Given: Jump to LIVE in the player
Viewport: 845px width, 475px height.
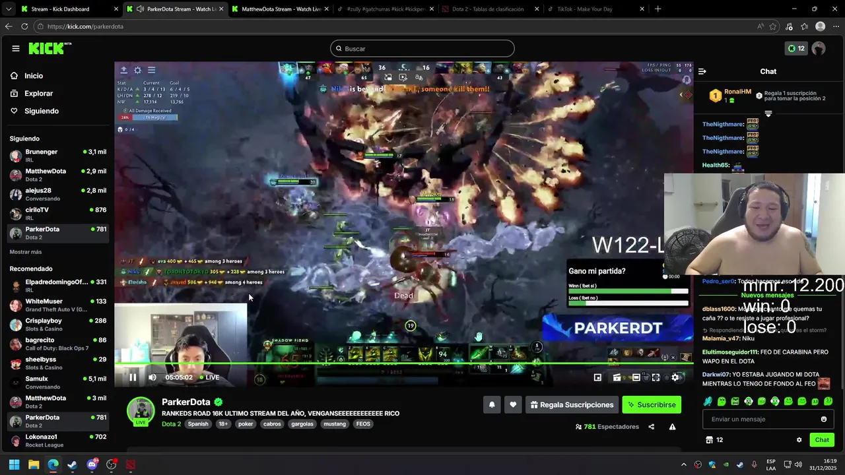Looking at the screenshot, I should 209,377.
